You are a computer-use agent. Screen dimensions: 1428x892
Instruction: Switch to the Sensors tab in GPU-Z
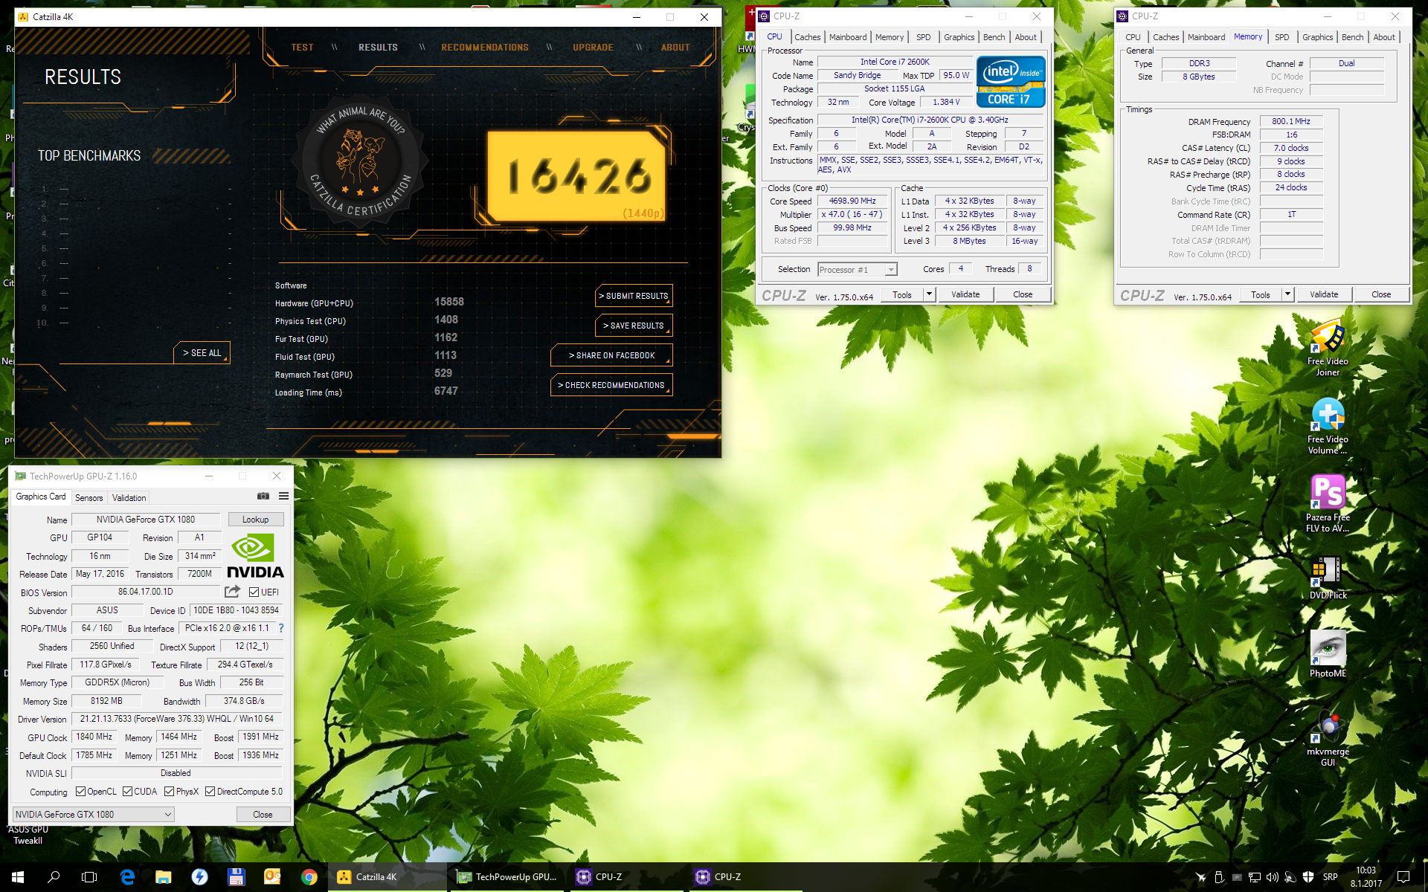pyautogui.click(x=89, y=498)
